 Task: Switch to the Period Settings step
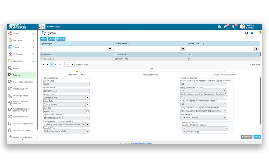pos(150,74)
